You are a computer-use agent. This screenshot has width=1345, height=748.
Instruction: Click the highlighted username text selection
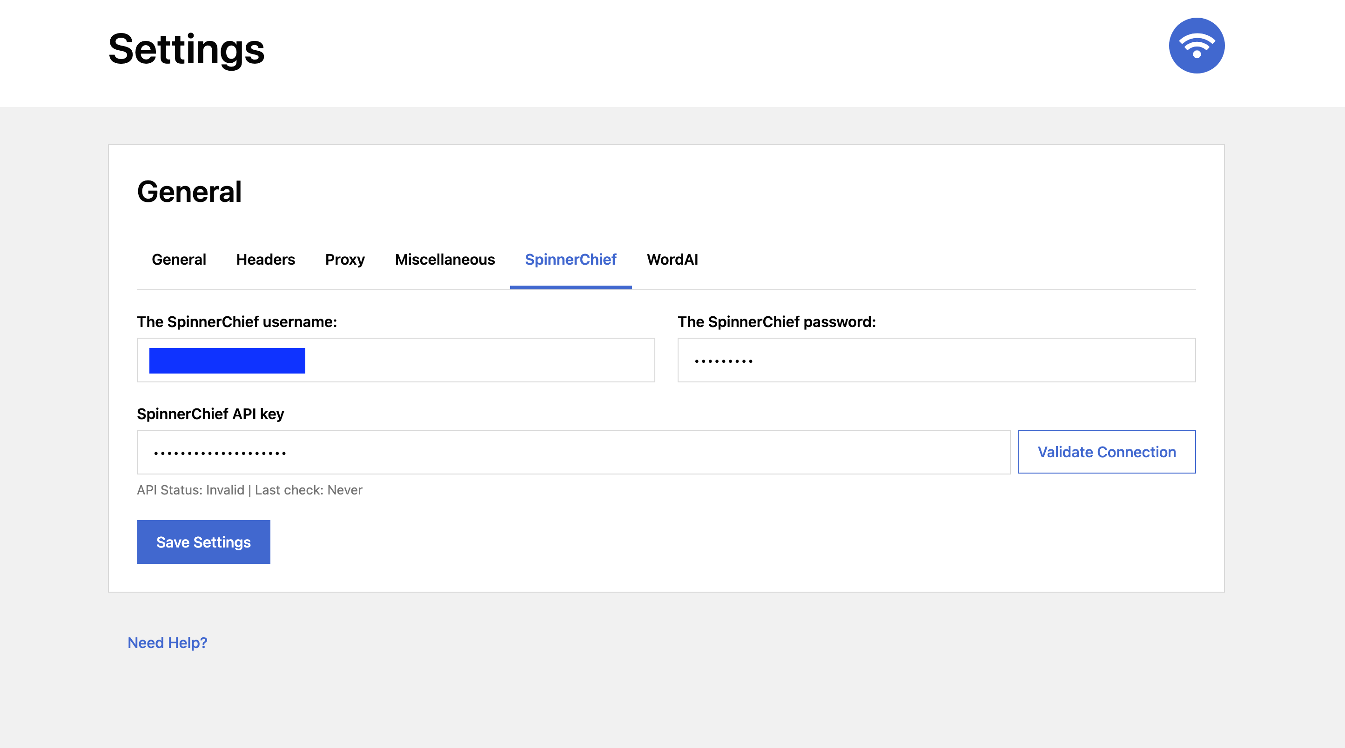(227, 360)
